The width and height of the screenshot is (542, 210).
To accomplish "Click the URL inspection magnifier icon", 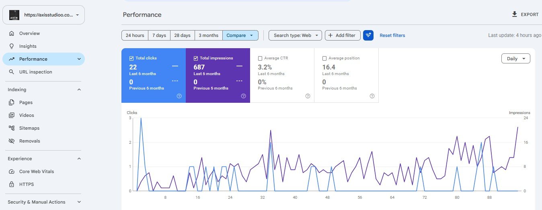I will [x=12, y=72].
